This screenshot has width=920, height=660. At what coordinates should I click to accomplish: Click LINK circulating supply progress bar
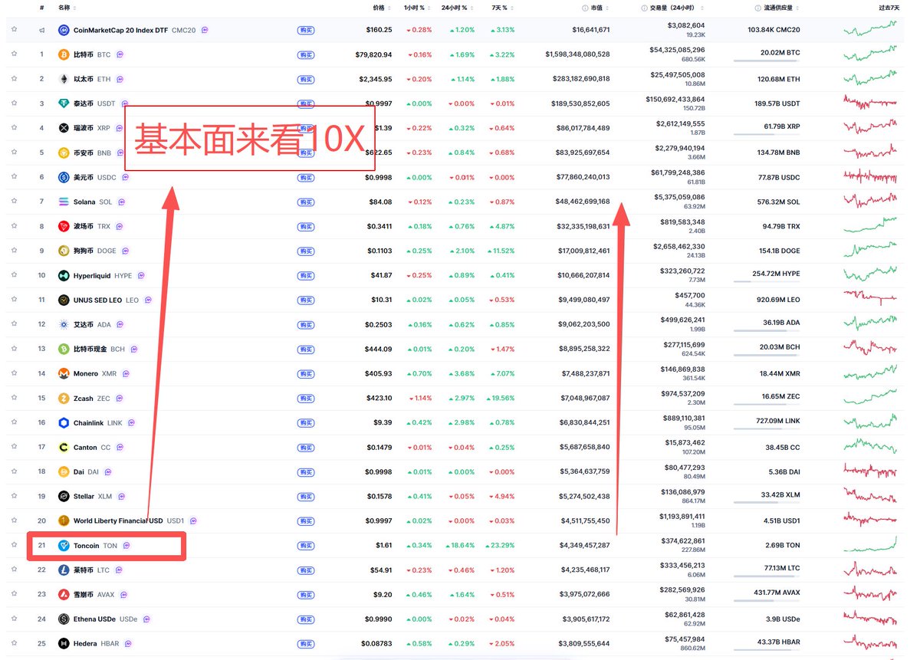point(767,429)
